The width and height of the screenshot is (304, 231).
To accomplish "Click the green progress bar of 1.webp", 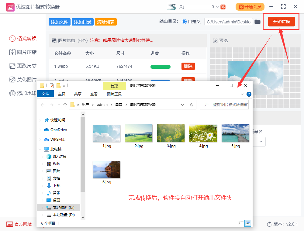I will 160,66.
